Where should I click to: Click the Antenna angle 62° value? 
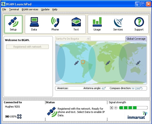pos(104,88)
